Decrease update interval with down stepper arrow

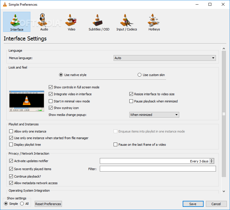pyautogui.click(x=212, y=162)
